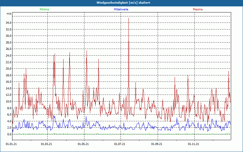243x152 pixels.
Task: Click the 24,0 y-axis value
Action: 9,56
